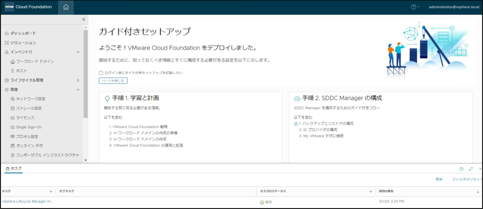Click the sidebar scrollbar up arrow
483x209 pixels.
(86, 27)
